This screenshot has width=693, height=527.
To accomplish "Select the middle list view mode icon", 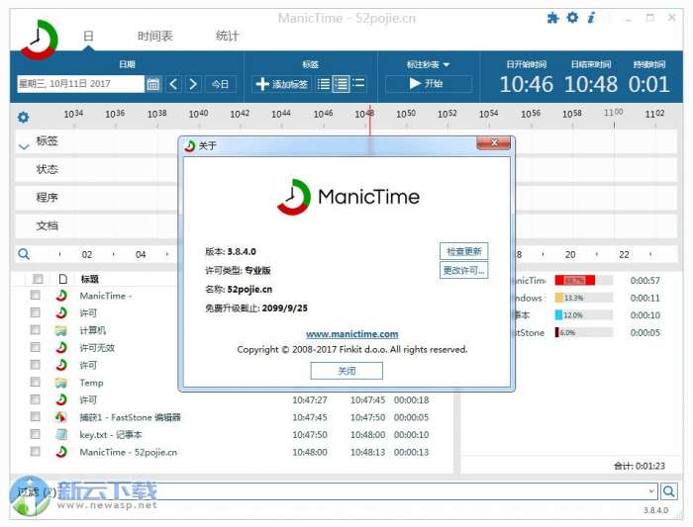I will [341, 84].
